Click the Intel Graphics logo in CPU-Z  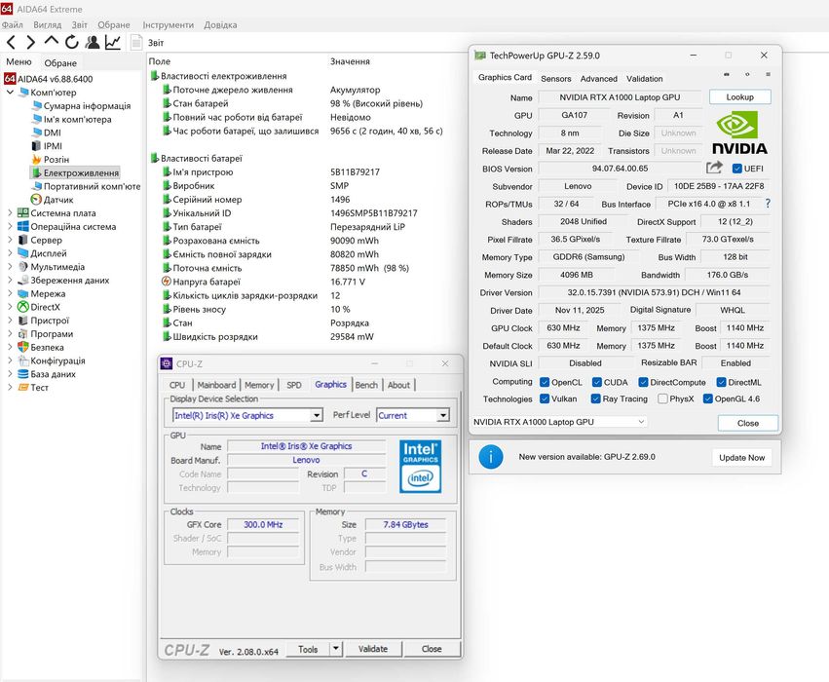420,467
